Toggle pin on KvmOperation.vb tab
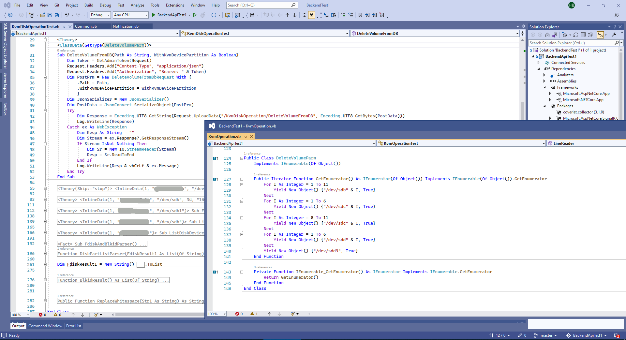The image size is (626, 340). tap(246, 137)
